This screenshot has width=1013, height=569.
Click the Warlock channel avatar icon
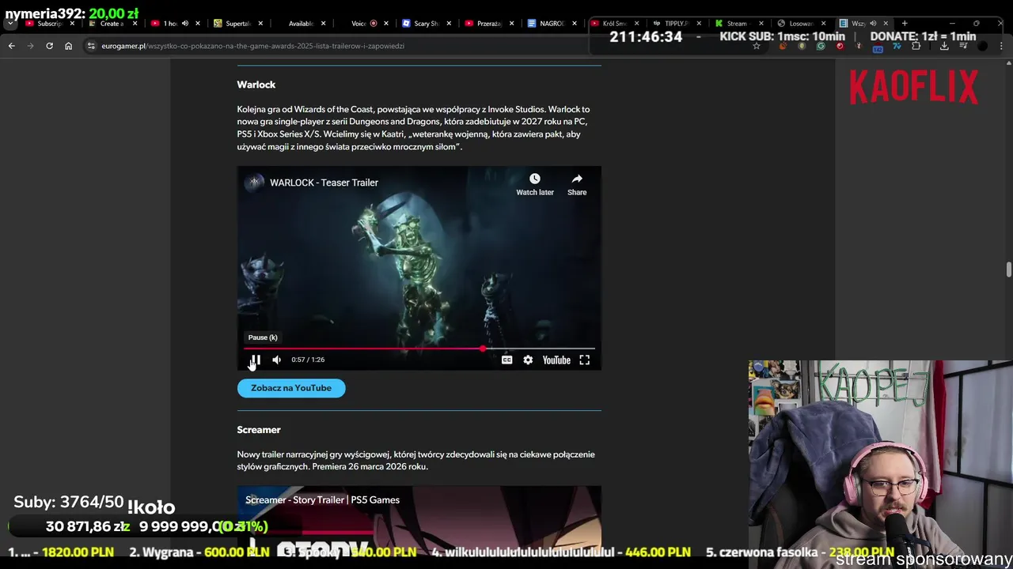click(x=254, y=183)
